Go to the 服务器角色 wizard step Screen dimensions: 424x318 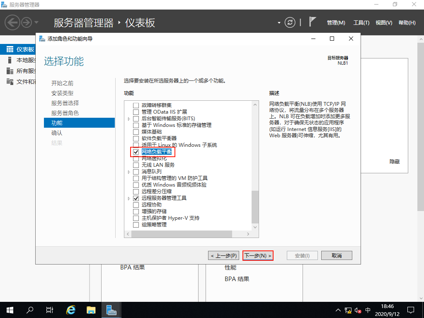coord(65,113)
